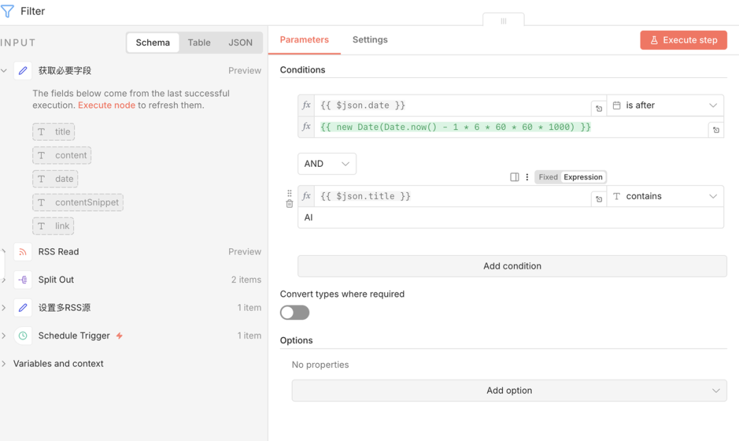
Task: Select the JSON view tab
Action: [240, 42]
